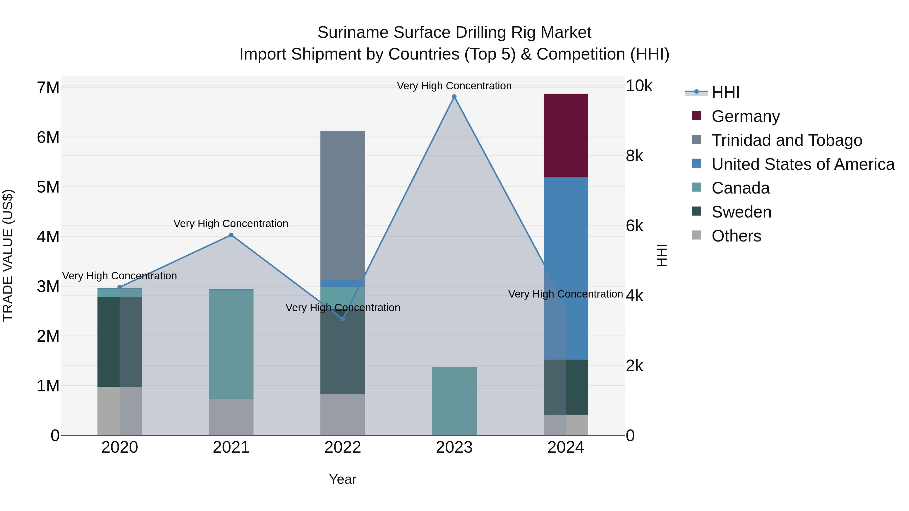Click the TRADE VALUE (US$) axis title
The image size is (909, 511).
click(8, 255)
